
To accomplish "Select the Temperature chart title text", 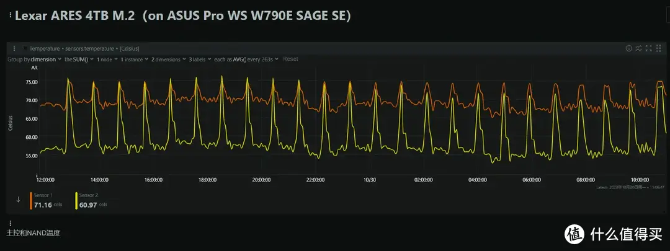I will click(x=45, y=49).
